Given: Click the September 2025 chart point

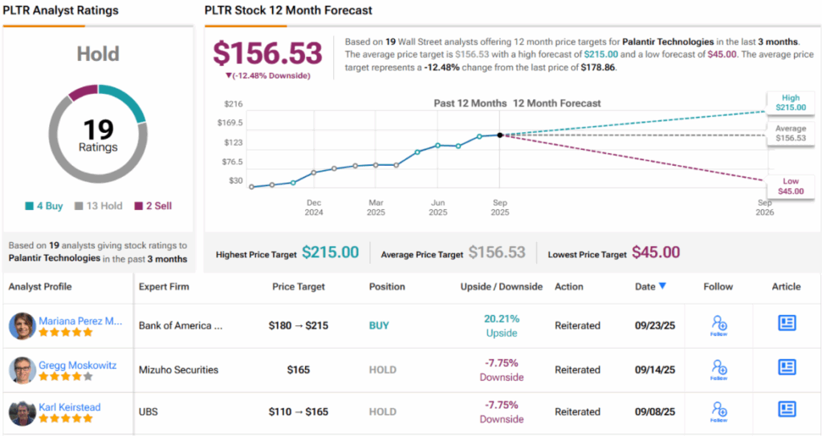Looking at the screenshot, I should click(x=499, y=135).
